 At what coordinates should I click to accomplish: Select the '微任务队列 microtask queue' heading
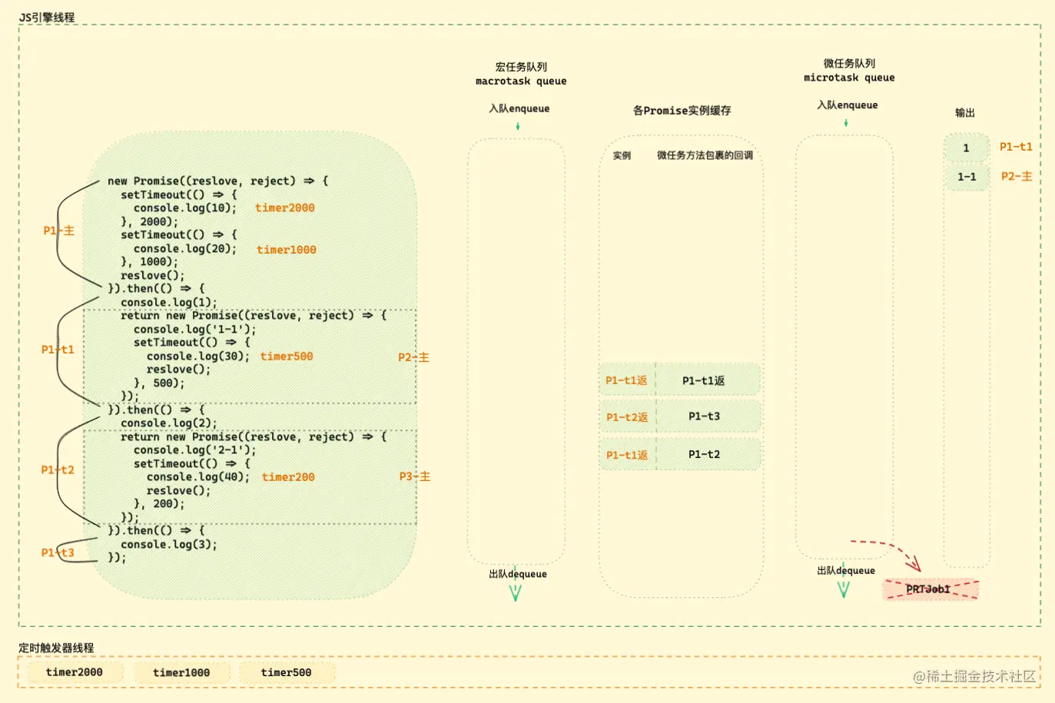tap(849, 71)
